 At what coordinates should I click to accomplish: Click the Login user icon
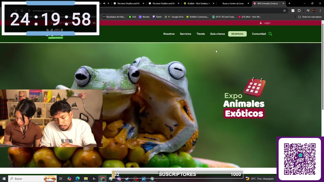click(x=261, y=23)
